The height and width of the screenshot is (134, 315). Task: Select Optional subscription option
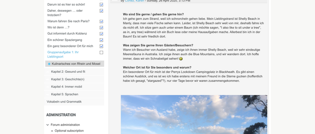pyautogui.click(x=69, y=131)
